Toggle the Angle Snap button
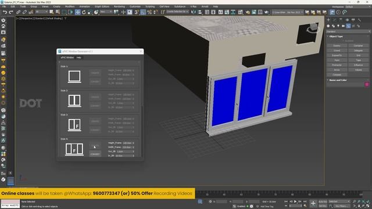Viewport: 372px width, 209px height. click(143, 12)
